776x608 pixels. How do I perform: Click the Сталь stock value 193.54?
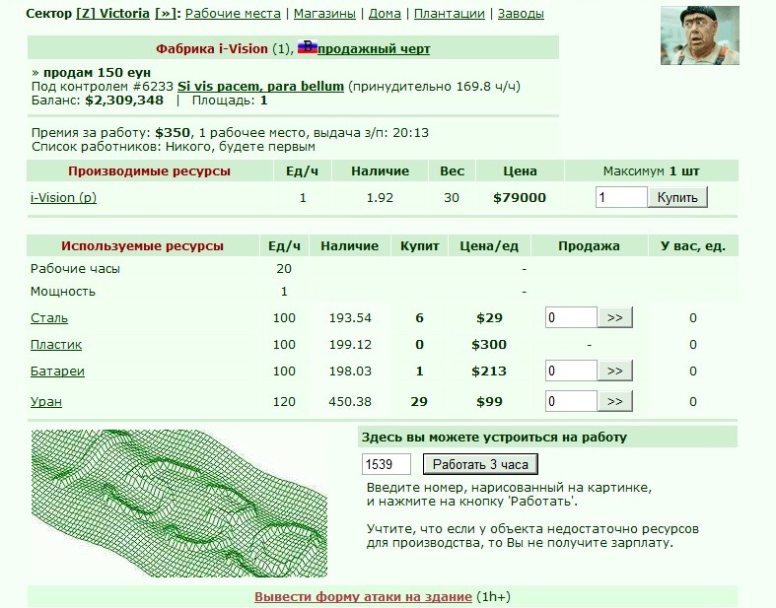(350, 318)
